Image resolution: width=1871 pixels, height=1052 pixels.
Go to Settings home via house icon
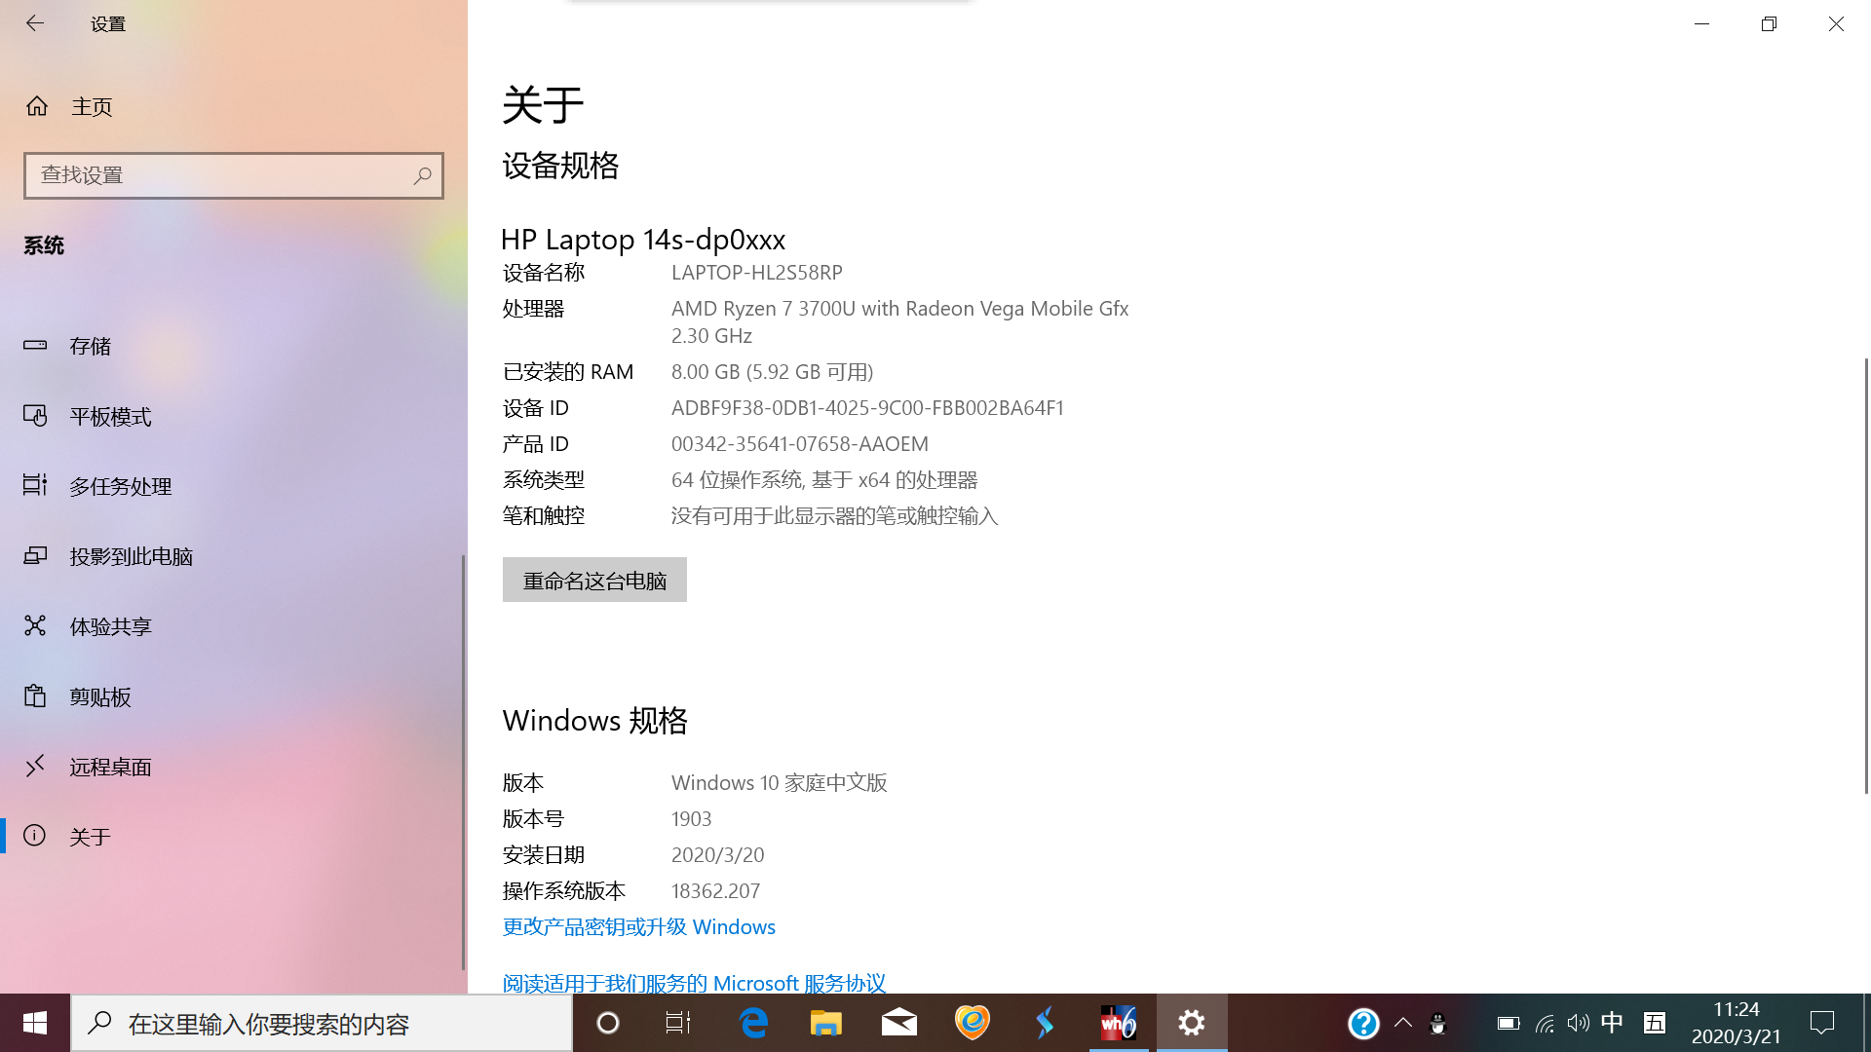pyautogui.click(x=37, y=106)
